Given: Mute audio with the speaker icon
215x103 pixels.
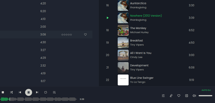Looking at the screenshot, I should coord(194,96).
